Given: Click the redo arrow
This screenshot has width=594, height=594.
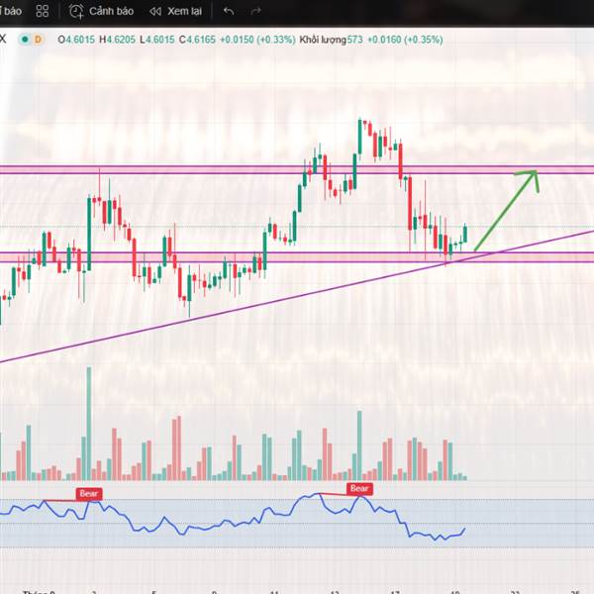Looking at the screenshot, I should (256, 11).
